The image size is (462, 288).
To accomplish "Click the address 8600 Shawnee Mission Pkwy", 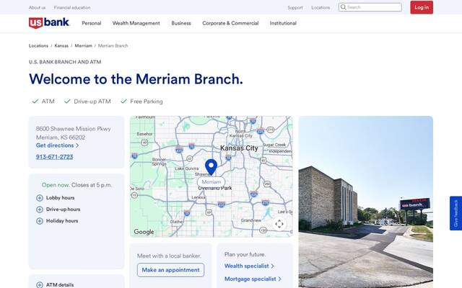I will pyautogui.click(x=74, y=129).
